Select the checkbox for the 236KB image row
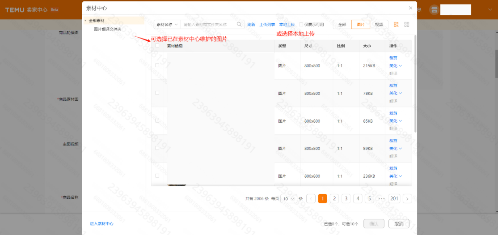 pyautogui.click(x=157, y=175)
